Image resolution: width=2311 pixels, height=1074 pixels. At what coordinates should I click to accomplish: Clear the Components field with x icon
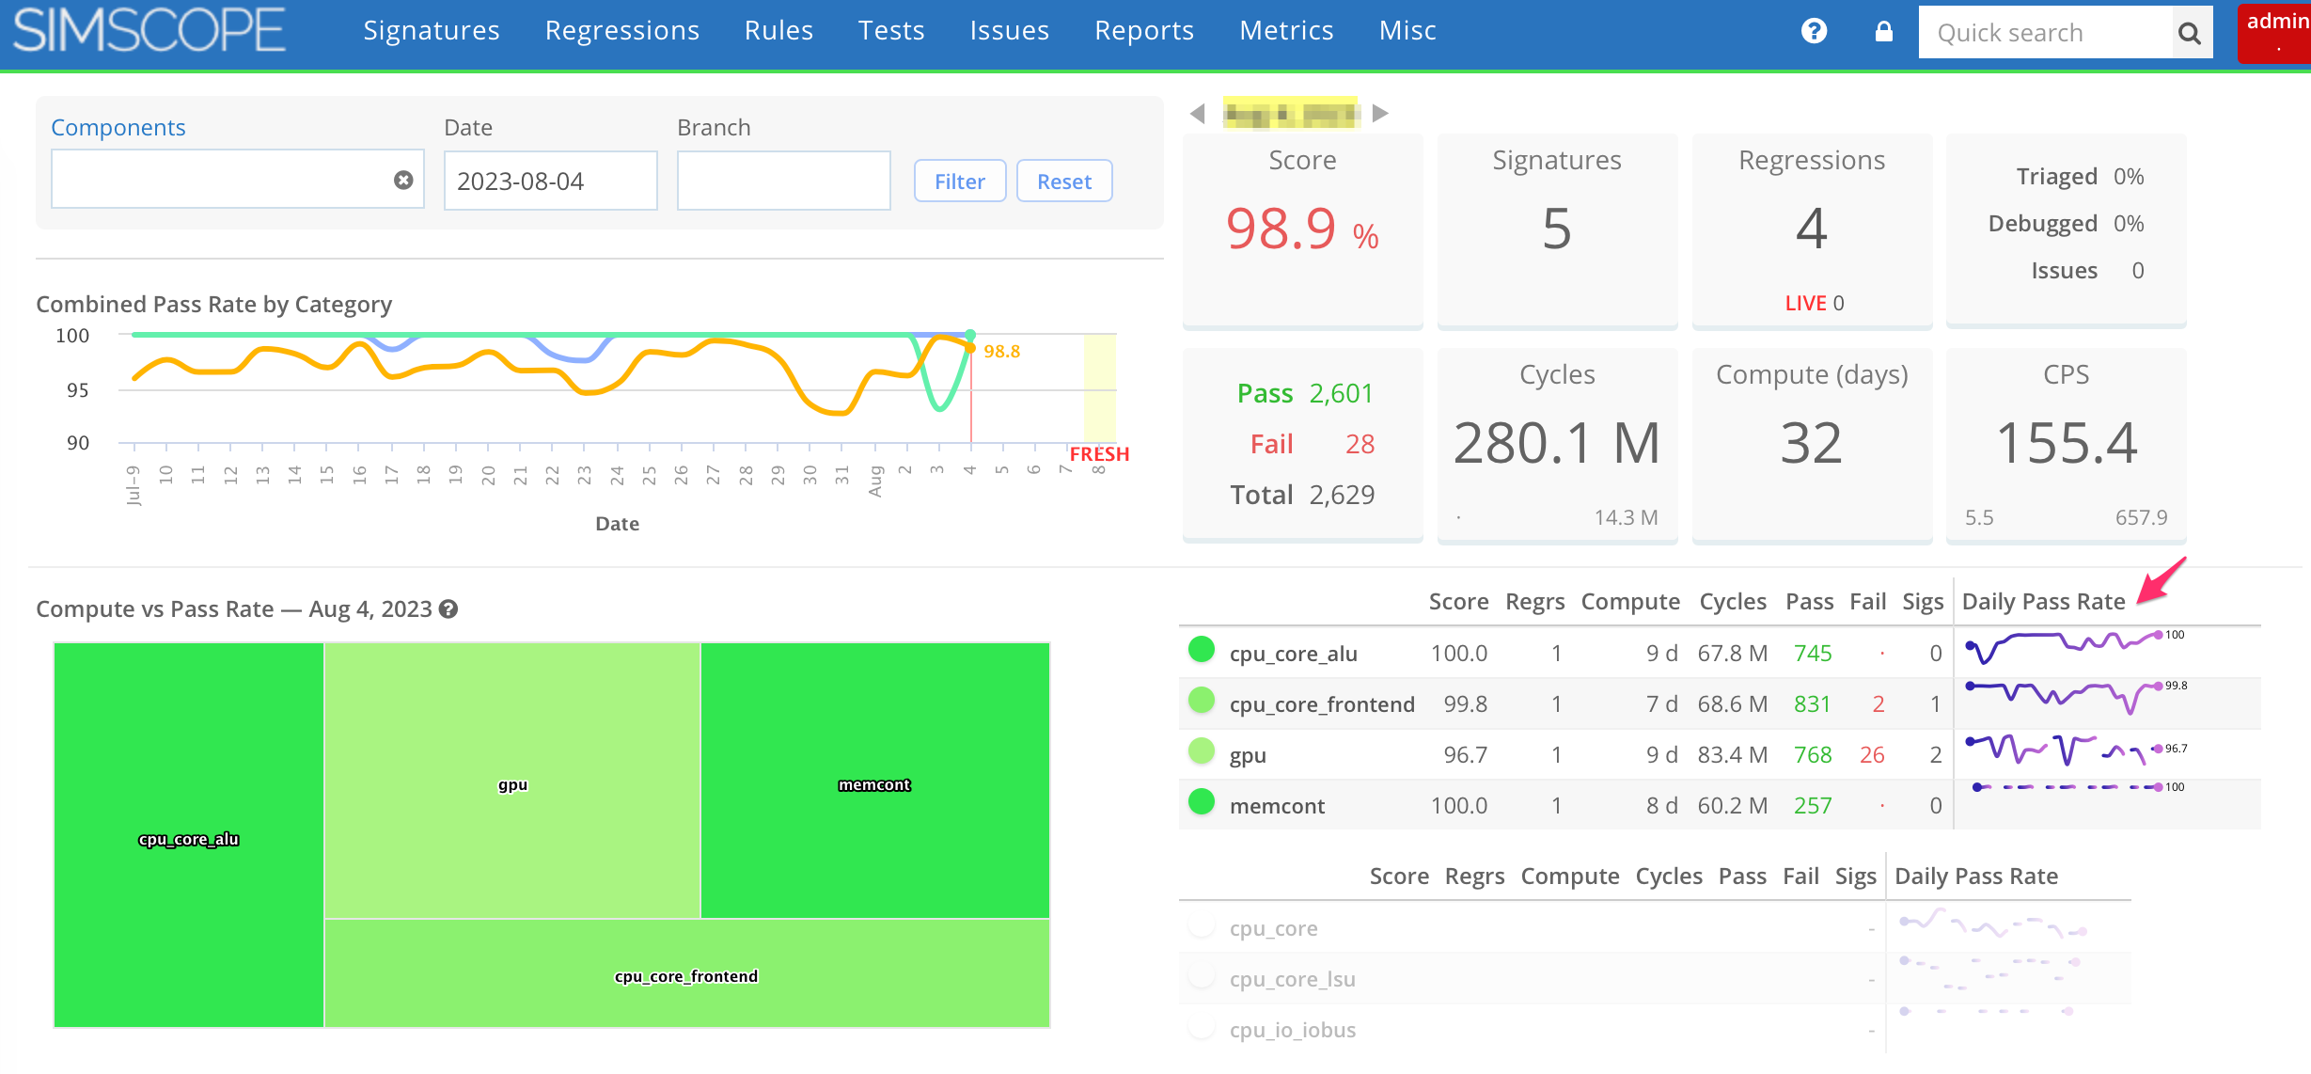[403, 180]
